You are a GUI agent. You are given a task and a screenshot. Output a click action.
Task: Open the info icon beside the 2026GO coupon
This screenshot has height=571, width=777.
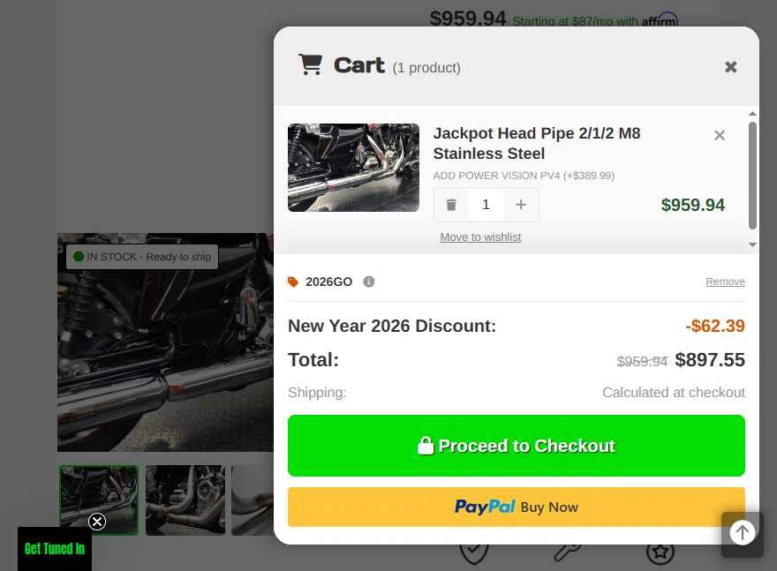(368, 282)
